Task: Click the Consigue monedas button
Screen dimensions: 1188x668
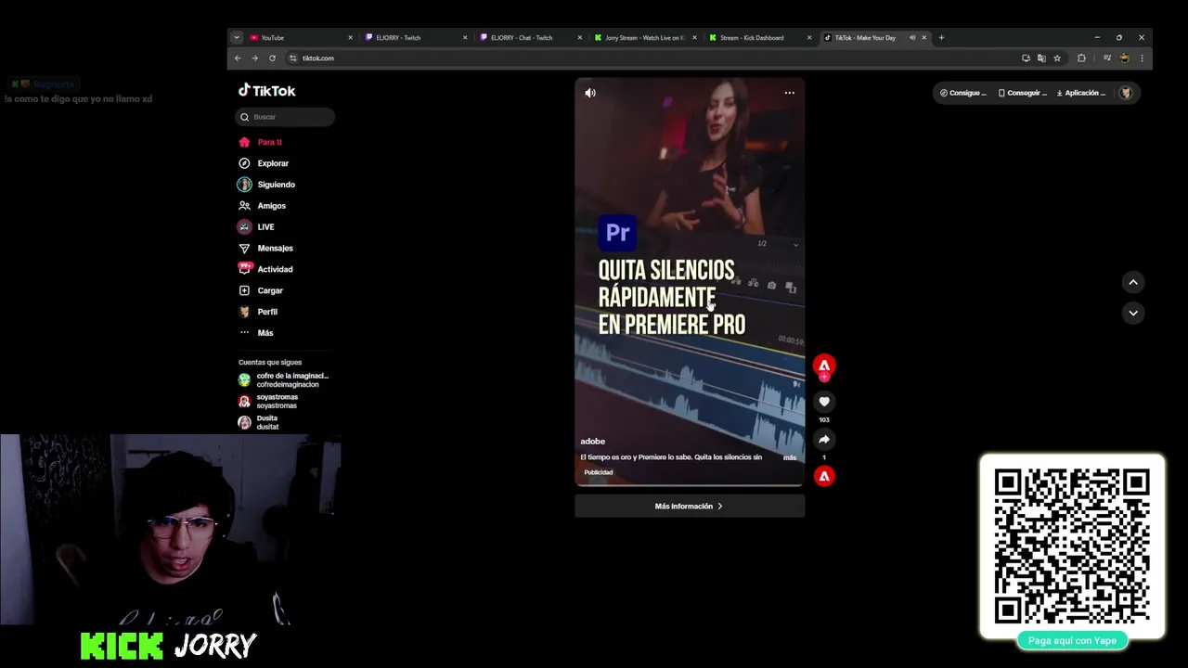Action: (962, 93)
